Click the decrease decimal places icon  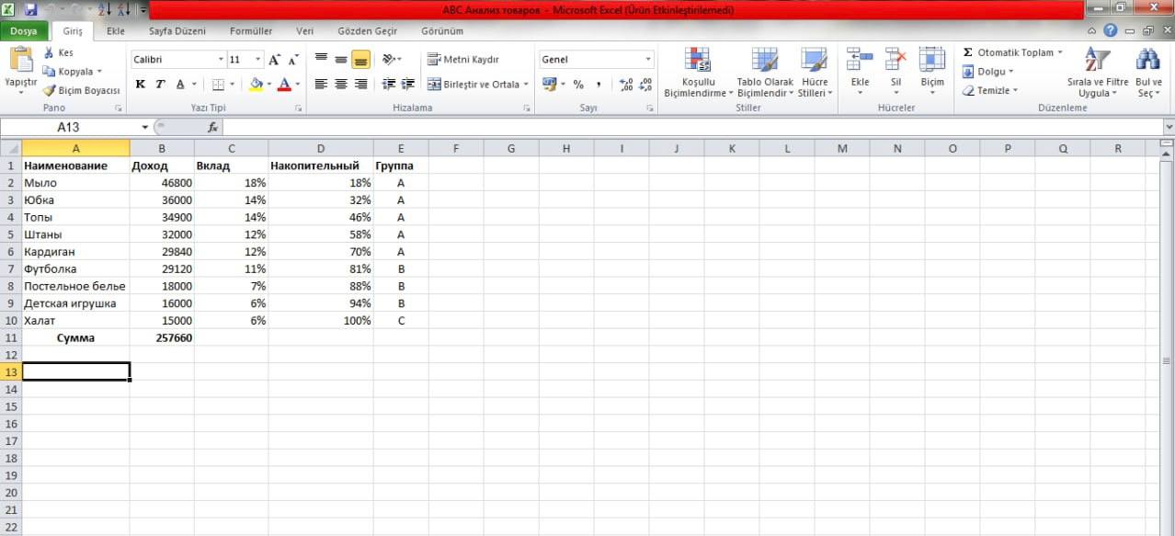tap(645, 84)
